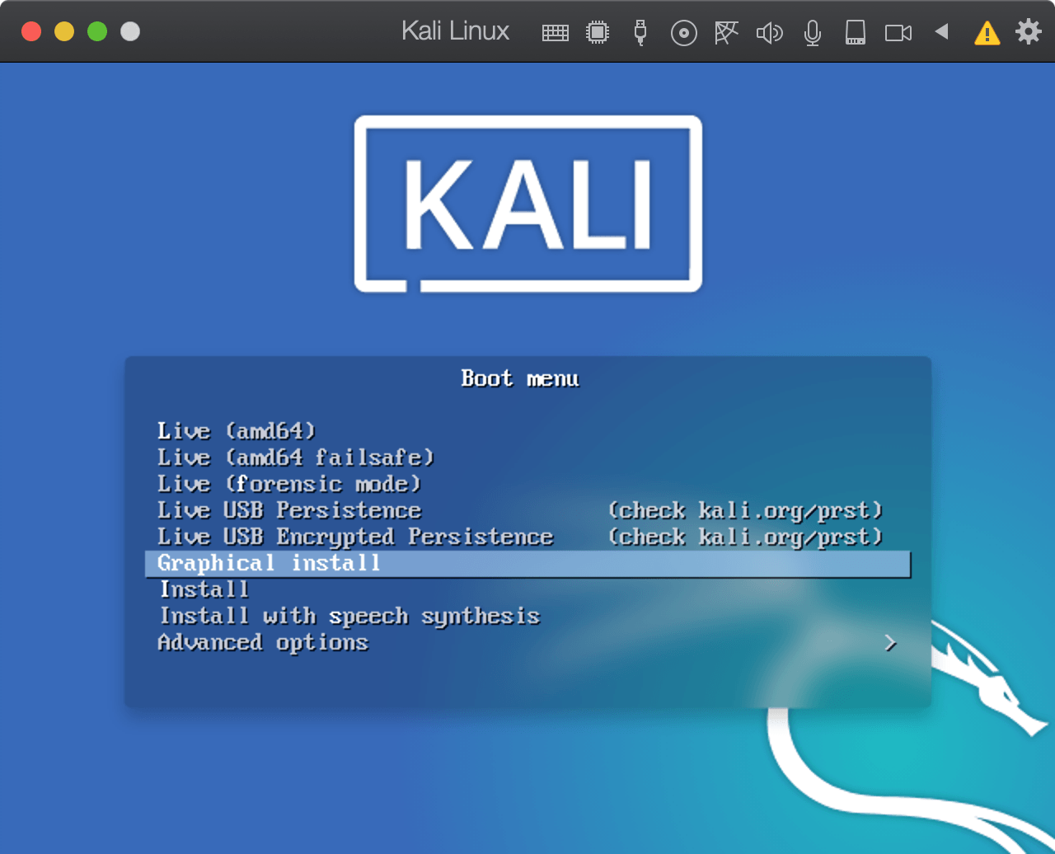The height and width of the screenshot is (854, 1055).
Task: Click the yellow minimize window button
Action: click(64, 31)
